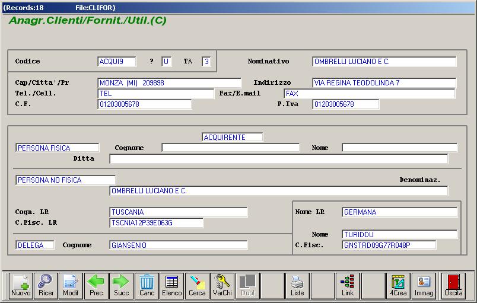The height and width of the screenshot is (303, 477).
Task: Click the C.Fisc. LR field
Action: pos(157,223)
